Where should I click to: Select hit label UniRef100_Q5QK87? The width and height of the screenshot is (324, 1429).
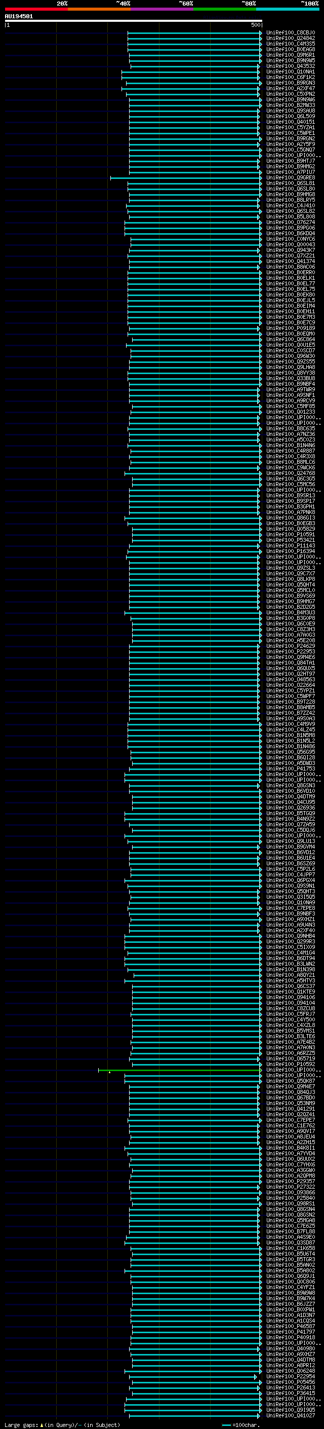290,1081
